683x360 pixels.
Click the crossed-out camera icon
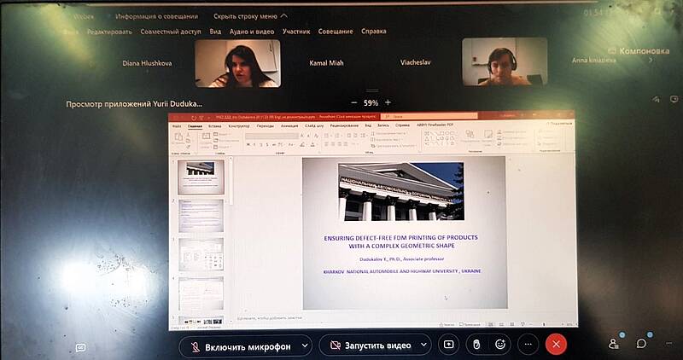(x=335, y=345)
